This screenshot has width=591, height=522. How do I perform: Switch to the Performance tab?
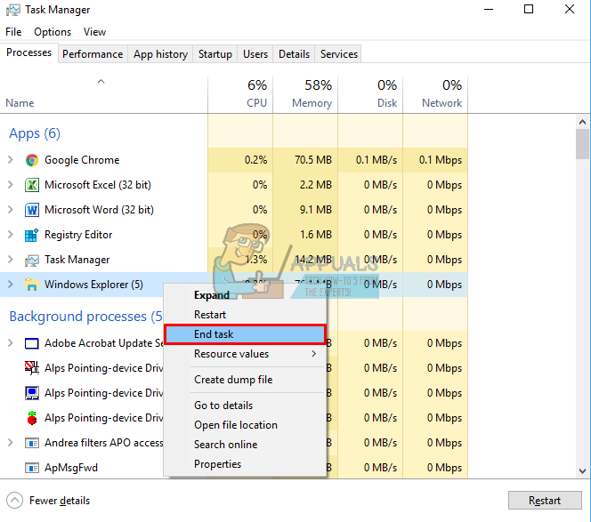93,54
